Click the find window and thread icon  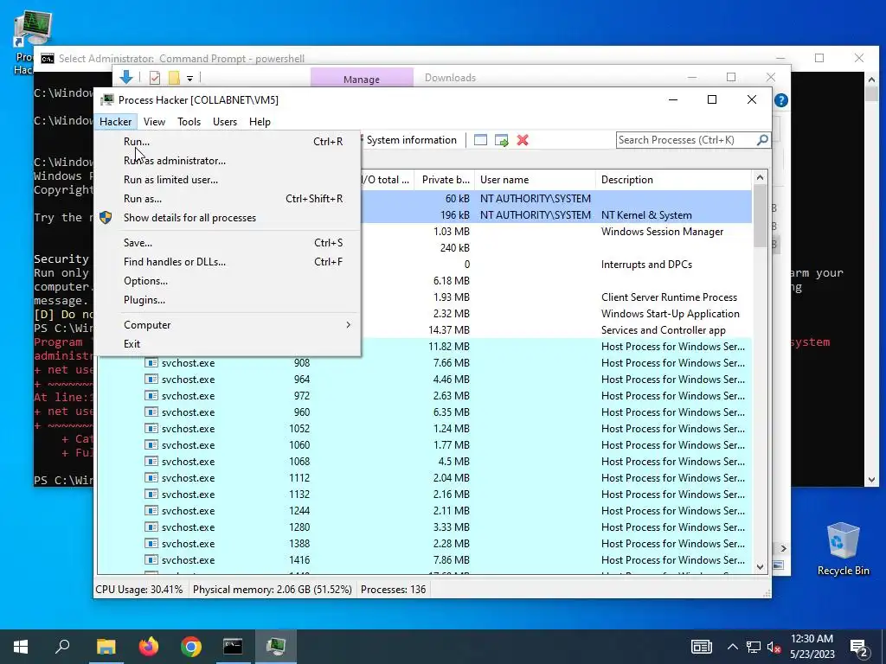pos(501,140)
